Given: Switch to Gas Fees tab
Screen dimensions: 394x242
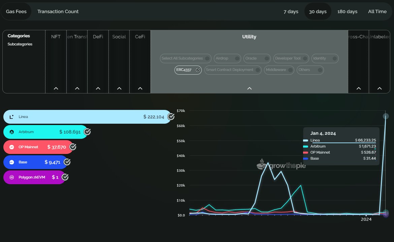Looking at the screenshot, I should [x=16, y=11].
